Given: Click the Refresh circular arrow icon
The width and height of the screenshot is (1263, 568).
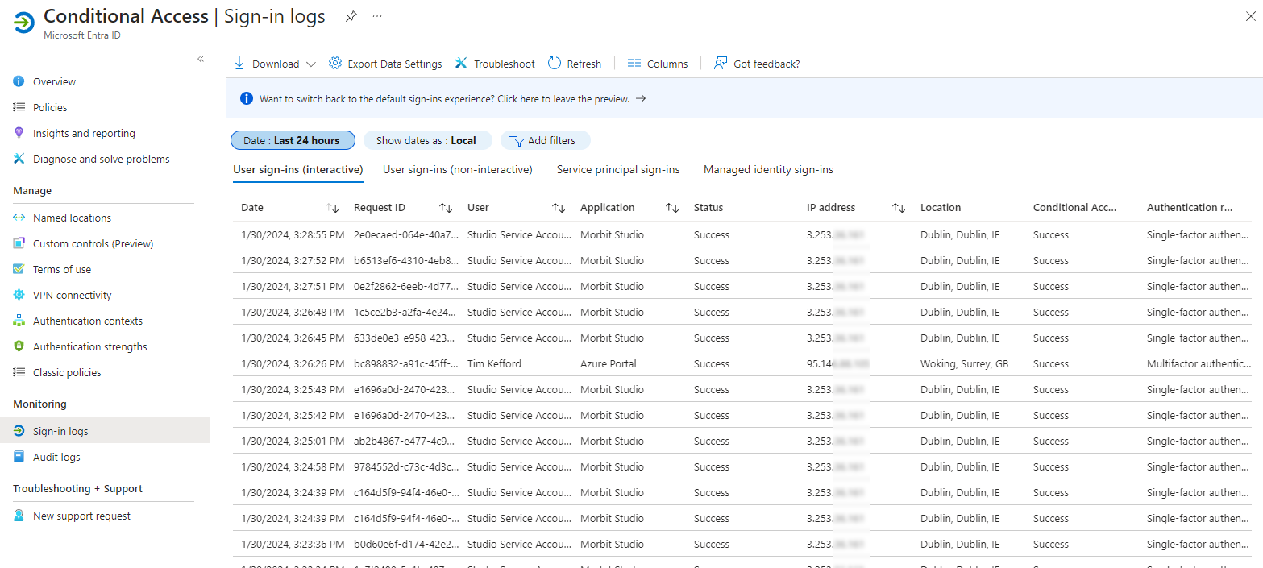Looking at the screenshot, I should (555, 64).
